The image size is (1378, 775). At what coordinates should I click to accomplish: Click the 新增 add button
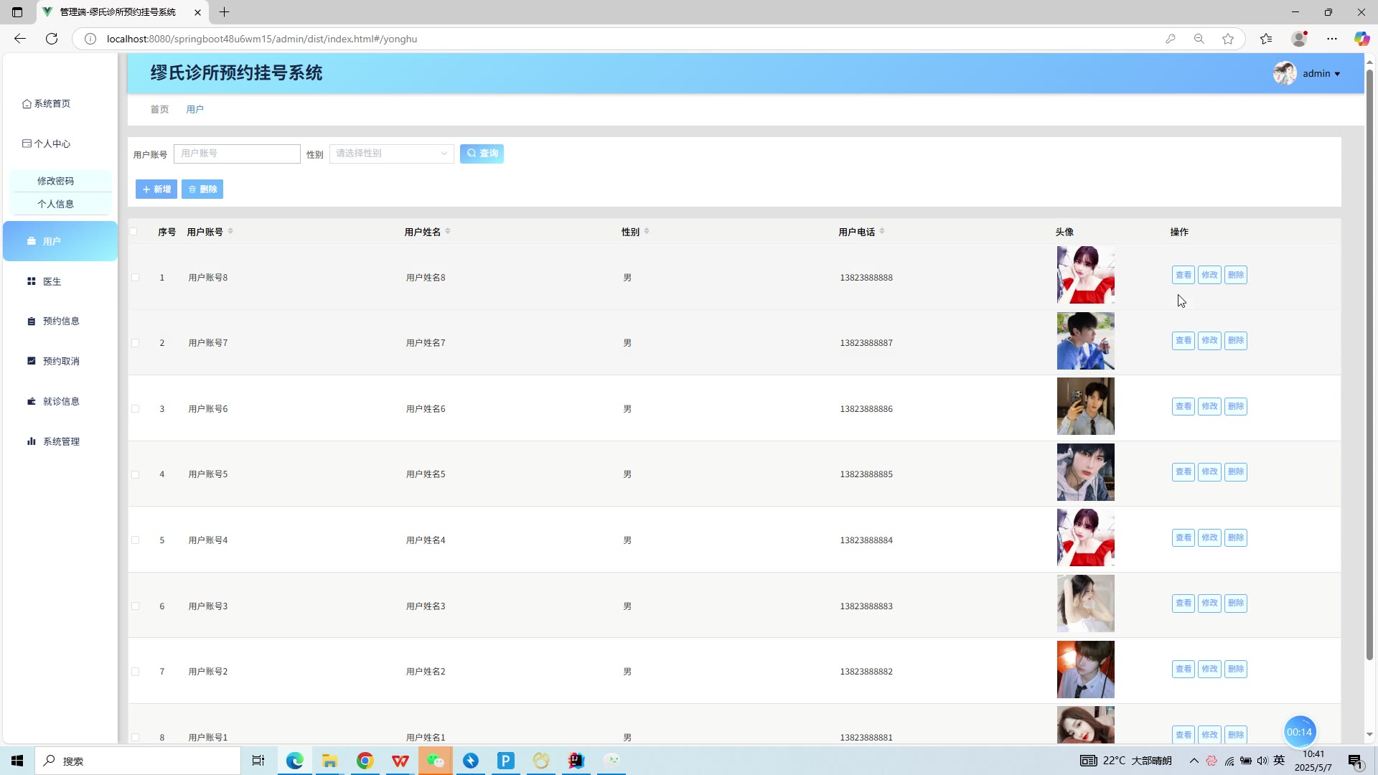pyautogui.click(x=156, y=189)
